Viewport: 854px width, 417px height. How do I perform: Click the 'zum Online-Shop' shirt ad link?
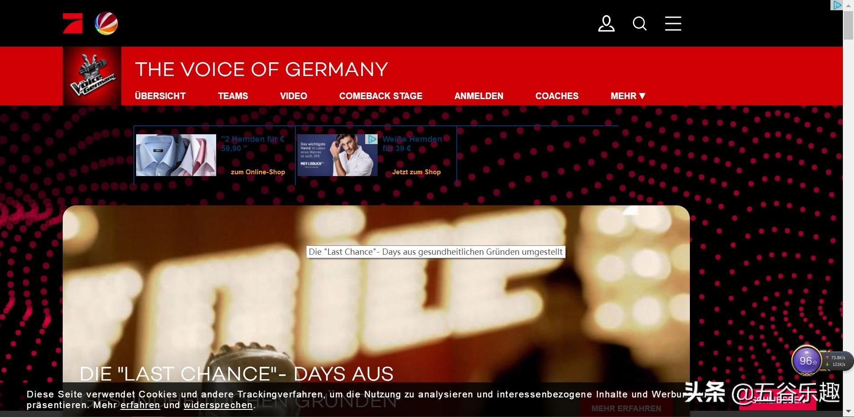[x=258, y=172]
